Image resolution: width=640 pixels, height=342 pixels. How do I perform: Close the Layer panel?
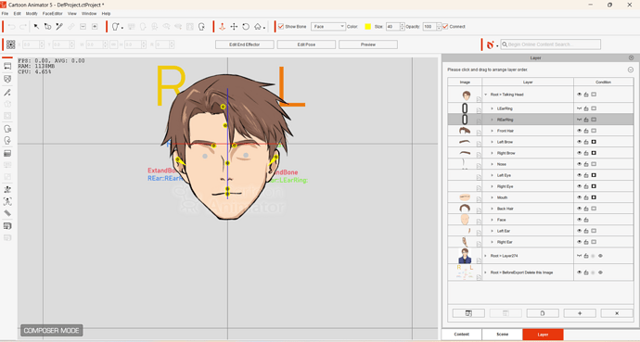[x=631, y=57]
